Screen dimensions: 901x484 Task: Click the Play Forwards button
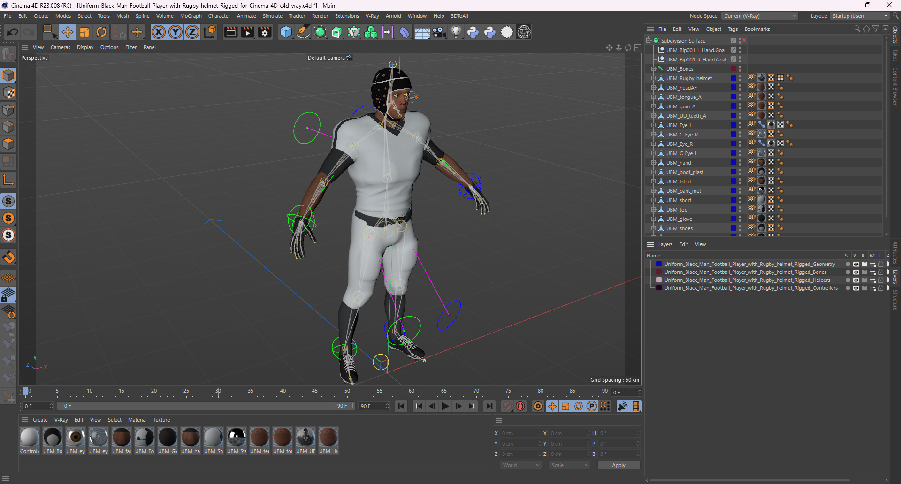pos(445,406)
